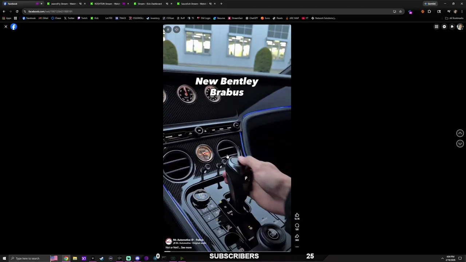The image size is (466, 262).
Task: Open the Windows notification center
Action: point(460,258)
